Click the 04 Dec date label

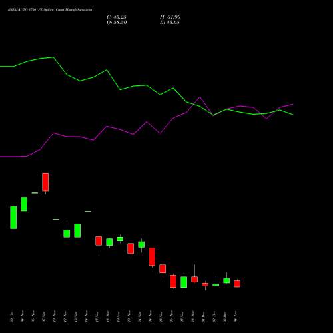[236, 317]
